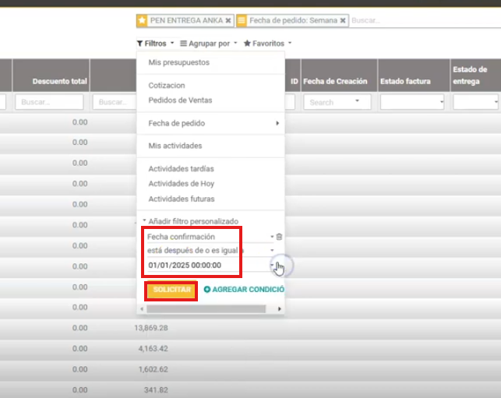Open the Fecha confirmación field selector
The height and width of the screenshot is (398, 501).
(210, 237)
